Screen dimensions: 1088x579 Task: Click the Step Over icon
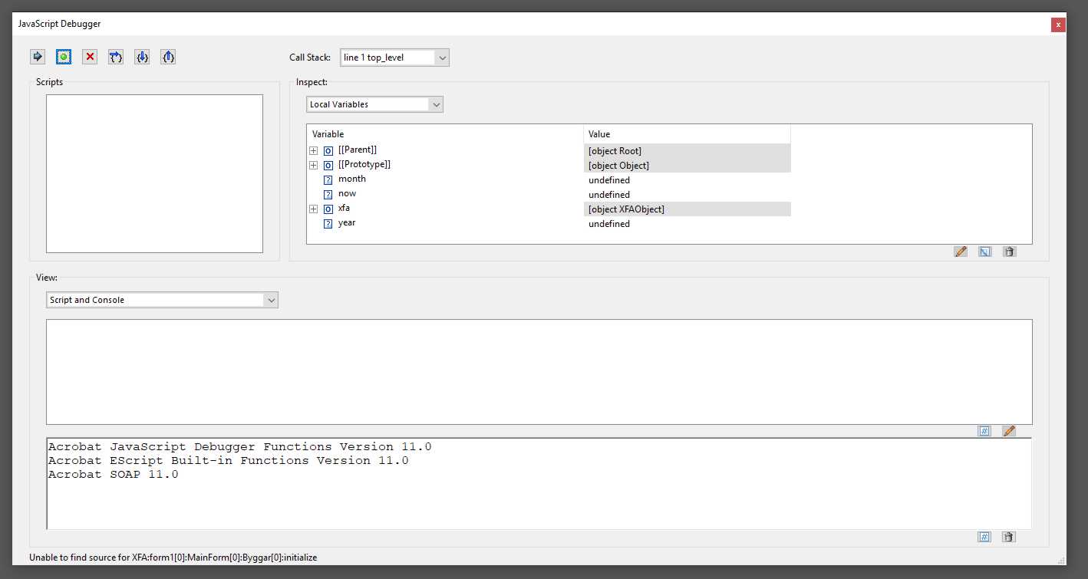pyautogui.click(x=116, y=57)
